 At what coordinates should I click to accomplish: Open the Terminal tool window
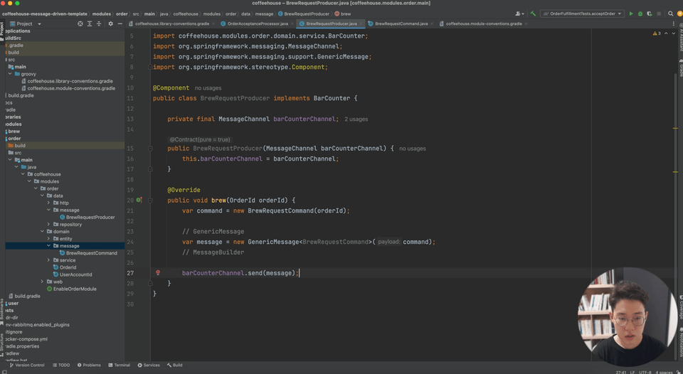[120, 365]
